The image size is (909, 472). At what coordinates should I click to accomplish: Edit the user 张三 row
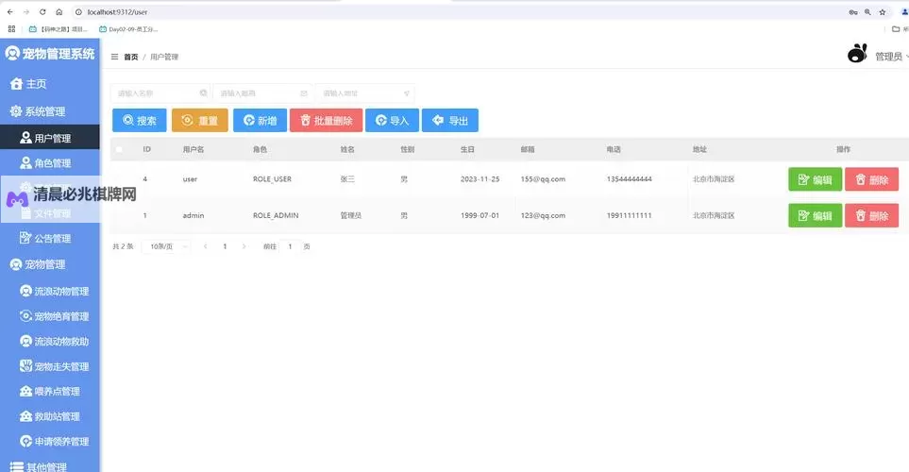(x=816, y=179)
